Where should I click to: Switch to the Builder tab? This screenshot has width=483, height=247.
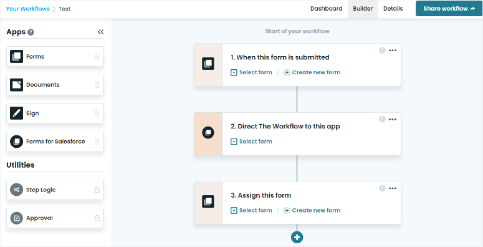[363, 9]
